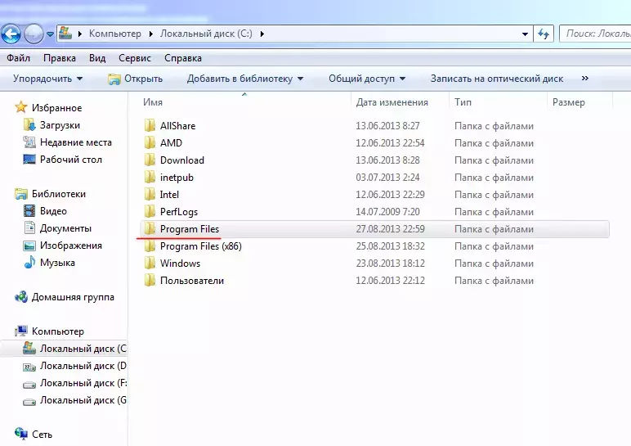Click Папка с файлами in AllShare row

[494, 126]
